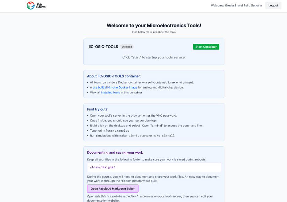Click the Documenting and saving your work heading
287x202 pixels.
click(x=115, y=152)
